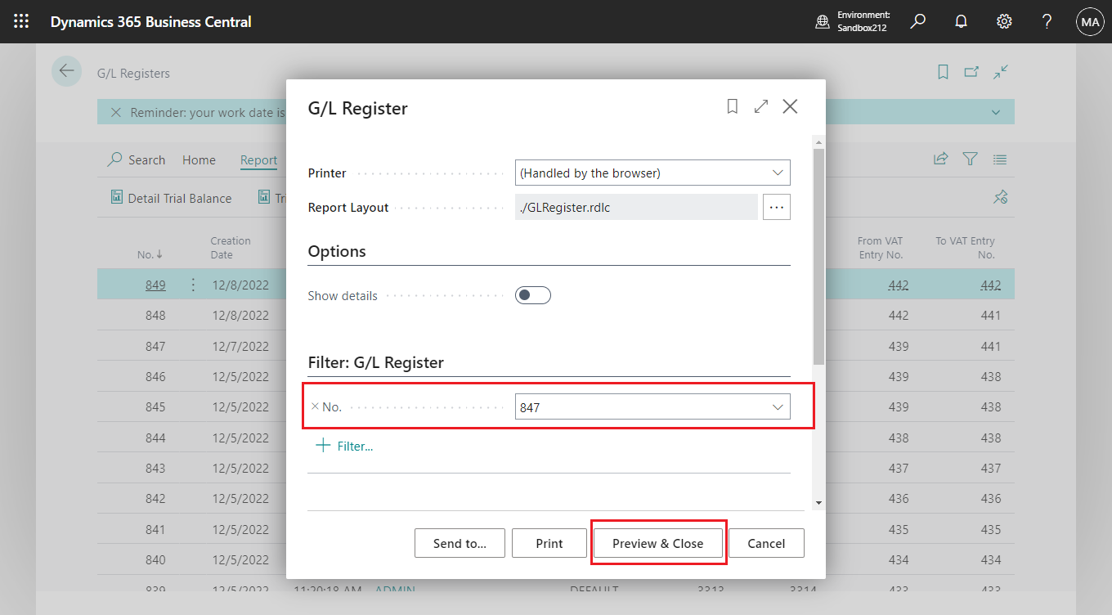Open notifications bell
Image resolution: width=1112 pixels, height=615 pixels.
961,21
